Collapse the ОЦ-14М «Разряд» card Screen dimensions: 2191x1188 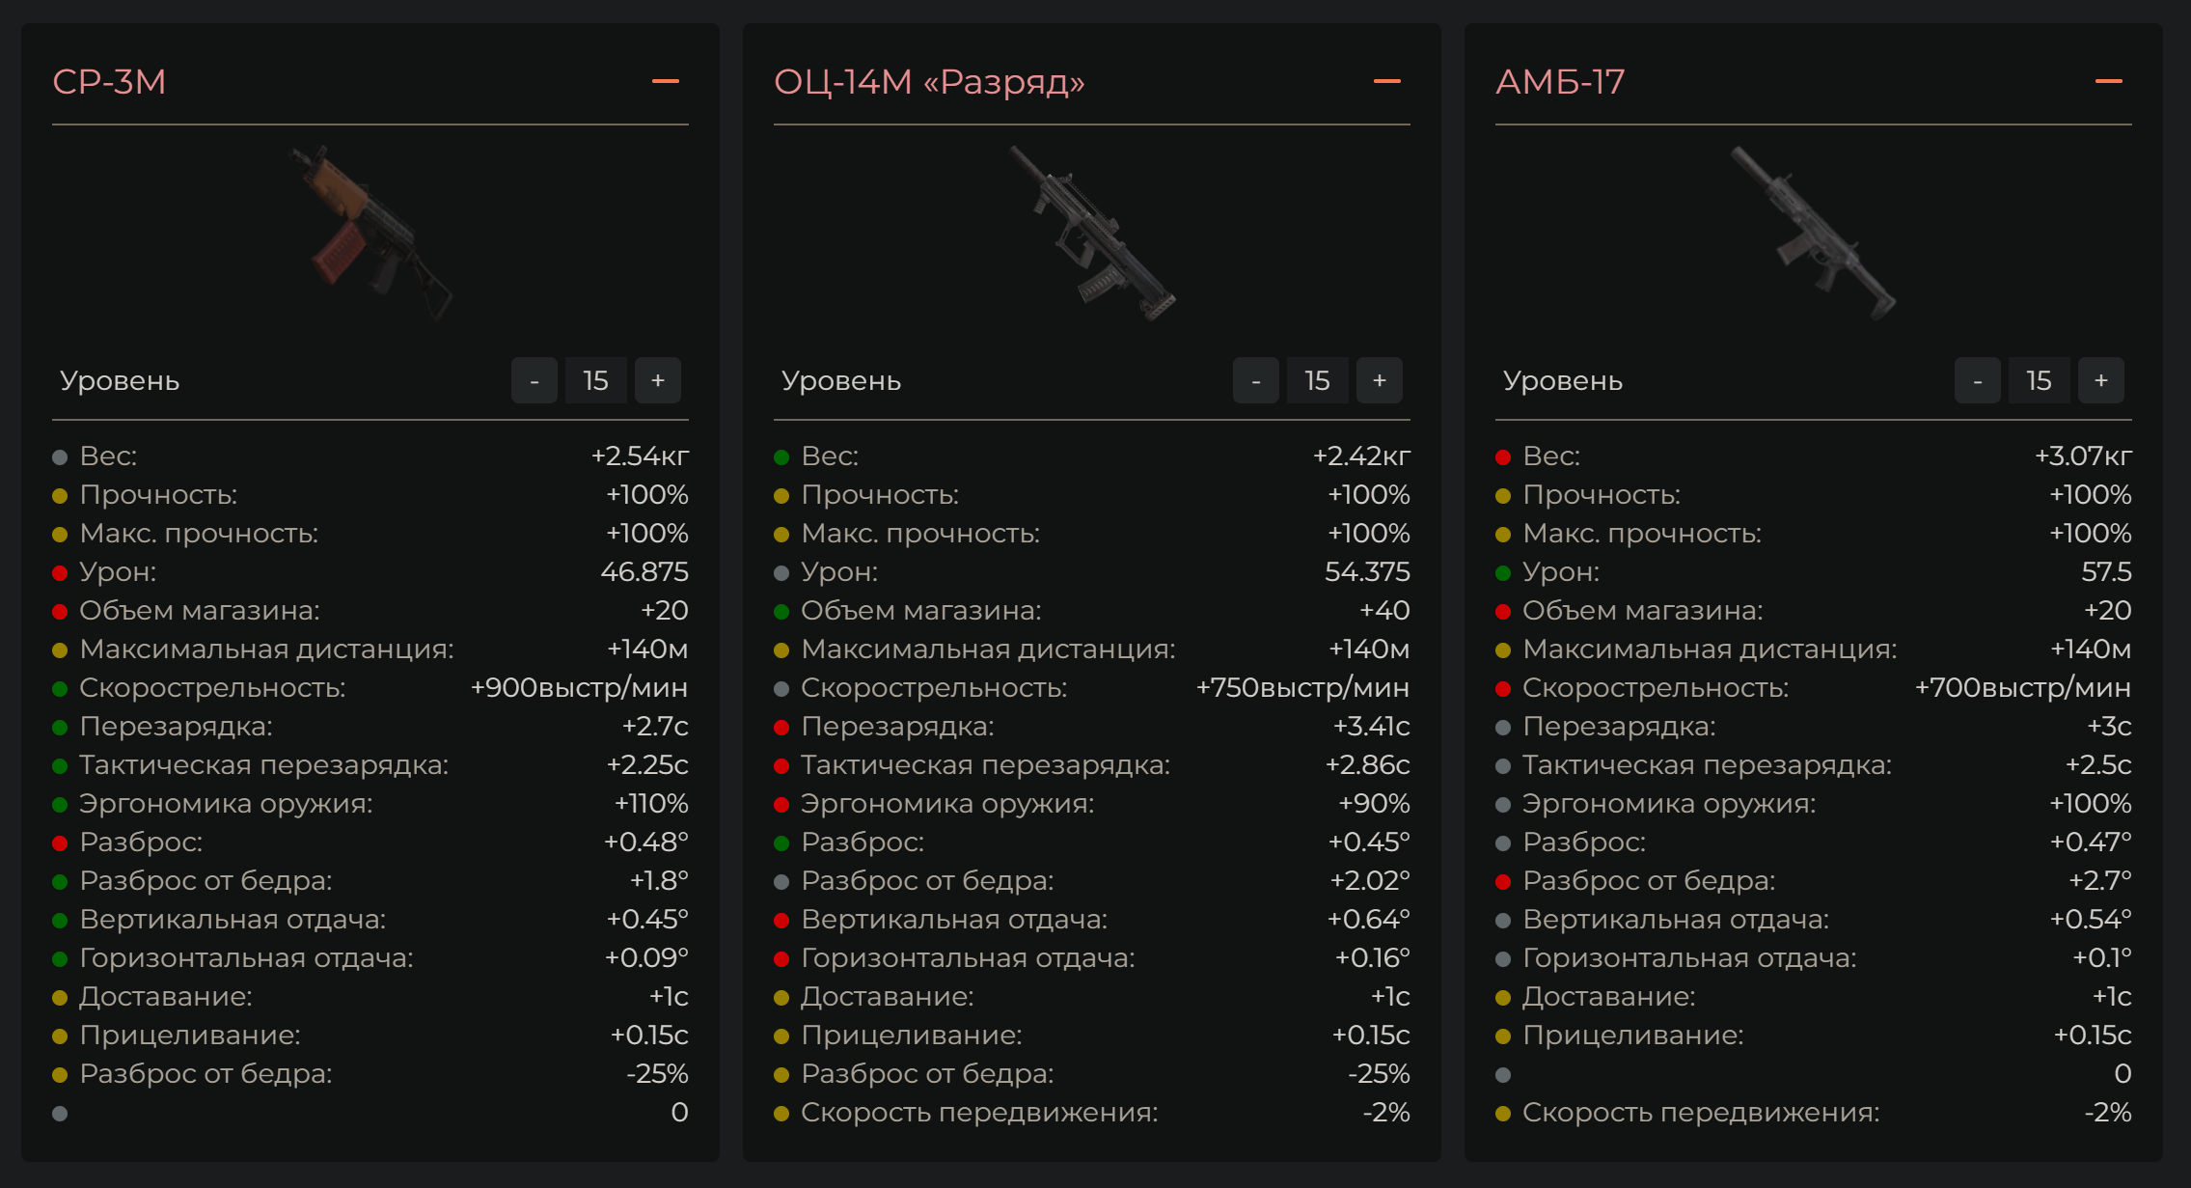[1386, 82]
